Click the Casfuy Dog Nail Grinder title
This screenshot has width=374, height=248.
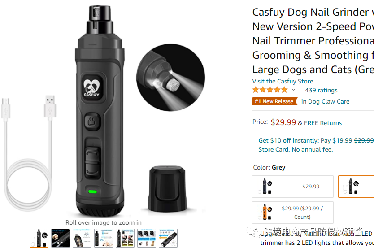pos(313,41)
